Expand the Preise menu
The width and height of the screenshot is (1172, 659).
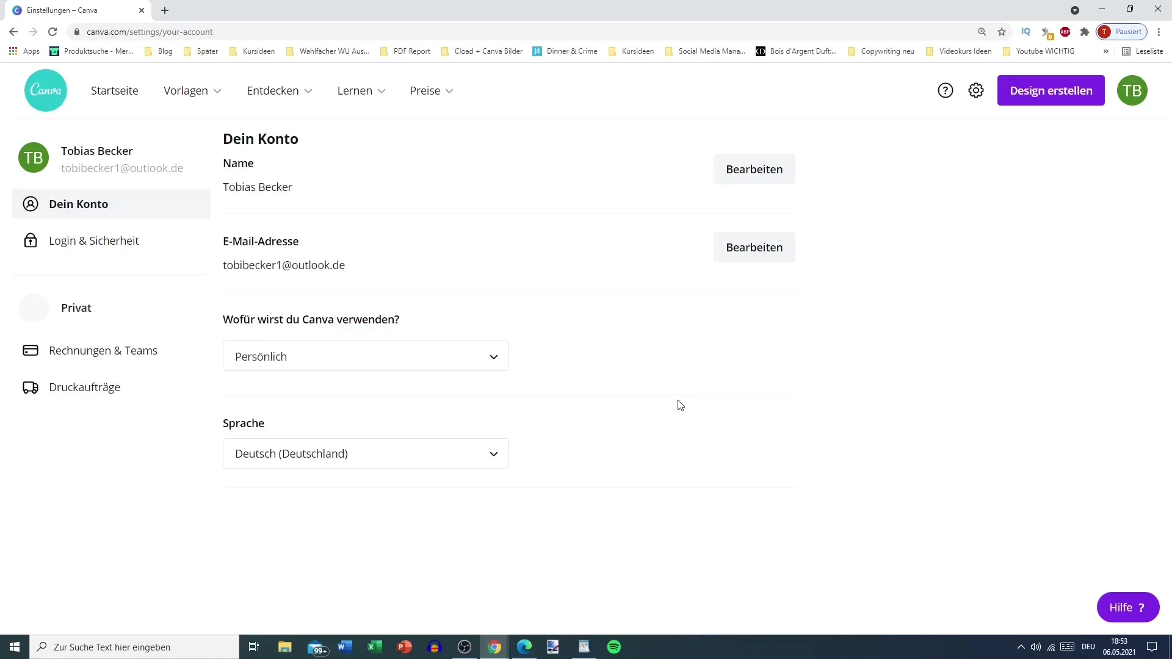[x=432, y=90]
